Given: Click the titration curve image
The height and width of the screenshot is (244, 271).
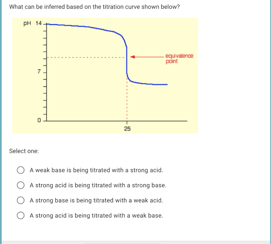Looking at the screenshot, I should coord(105,75).
